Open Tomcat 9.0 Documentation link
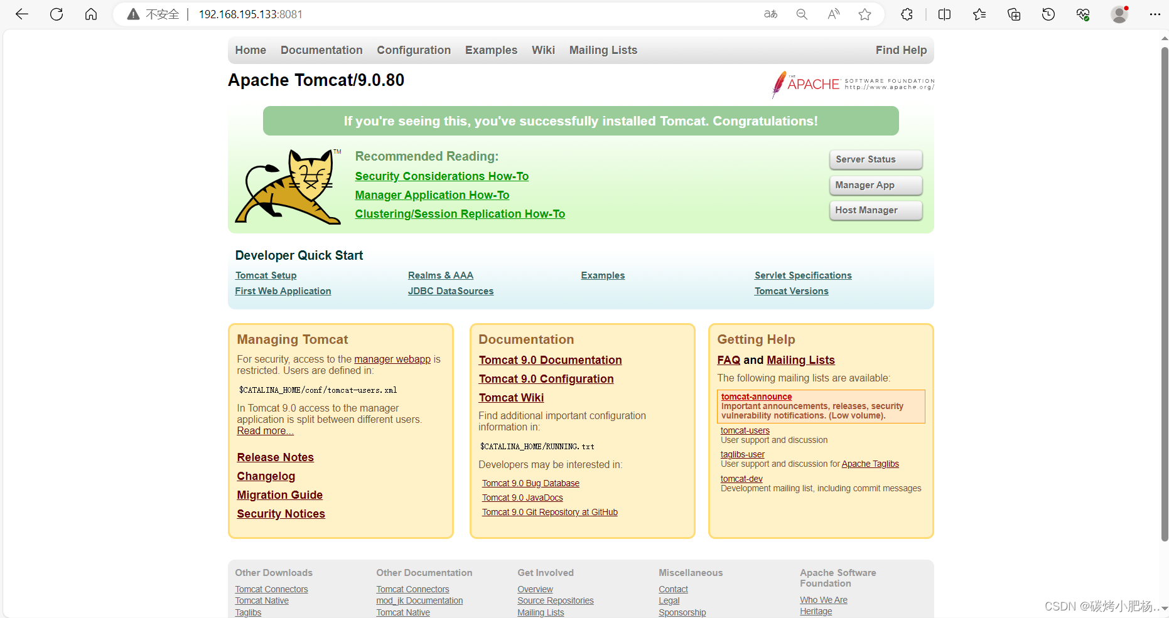Image resolution: width=1169 pixels, height=618 pixels. (550, 360)
